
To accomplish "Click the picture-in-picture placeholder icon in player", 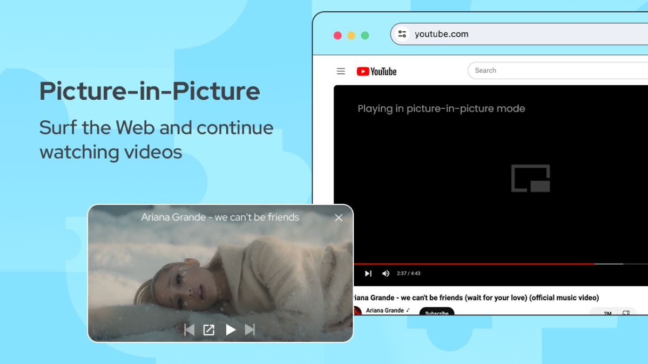I will point(530,178).
